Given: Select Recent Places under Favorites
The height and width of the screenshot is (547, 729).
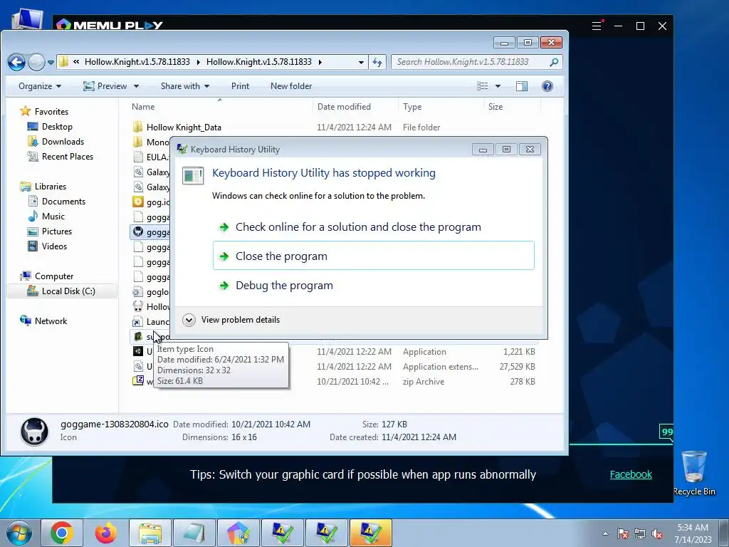Looking at the screenshot, I should click(x=68, y=156).
